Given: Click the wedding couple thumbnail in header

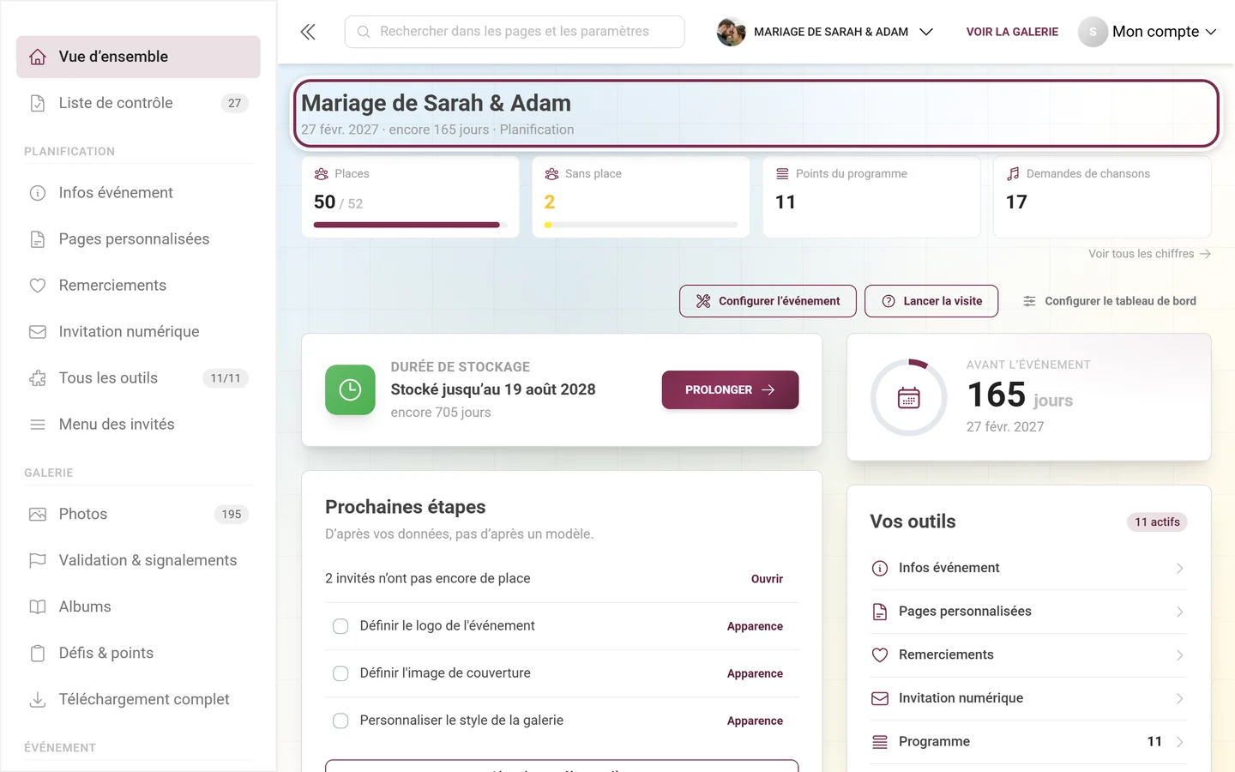Looking at the screenshot, I should click(731, 32).
